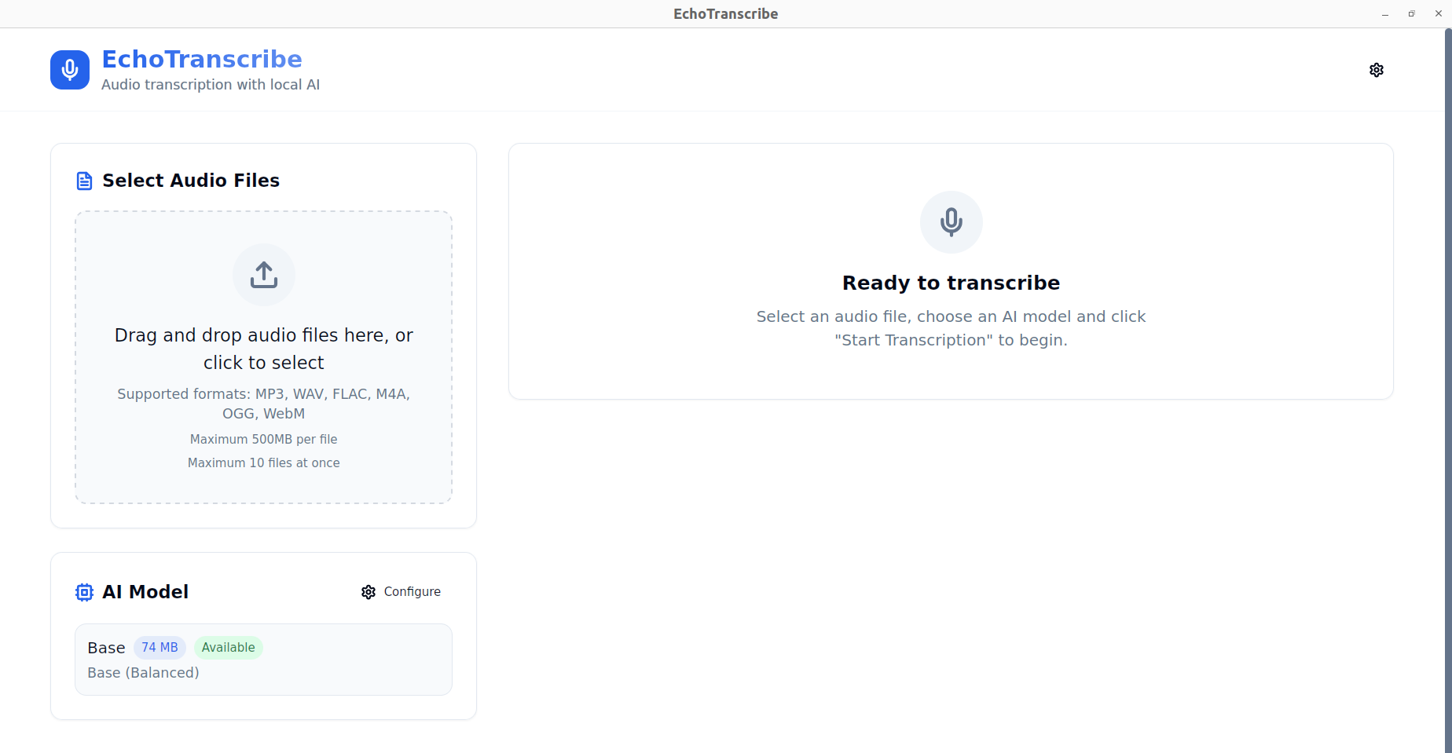Click the Ready to transcribe heading

click(x=951, y=283)
